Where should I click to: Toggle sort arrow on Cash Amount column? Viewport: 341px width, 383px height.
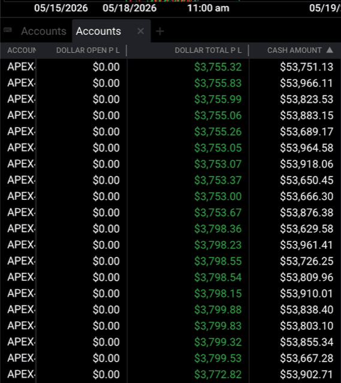[x=330, y=50]
